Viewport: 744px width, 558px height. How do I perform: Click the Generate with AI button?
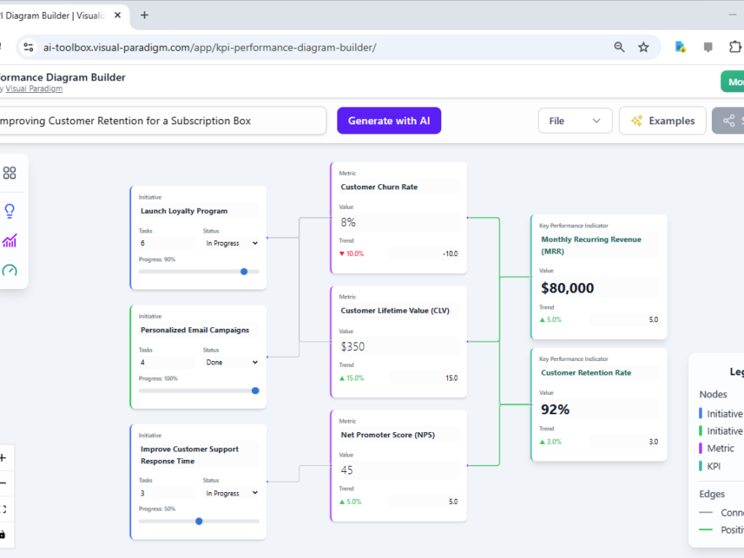[x=389, y=120]
